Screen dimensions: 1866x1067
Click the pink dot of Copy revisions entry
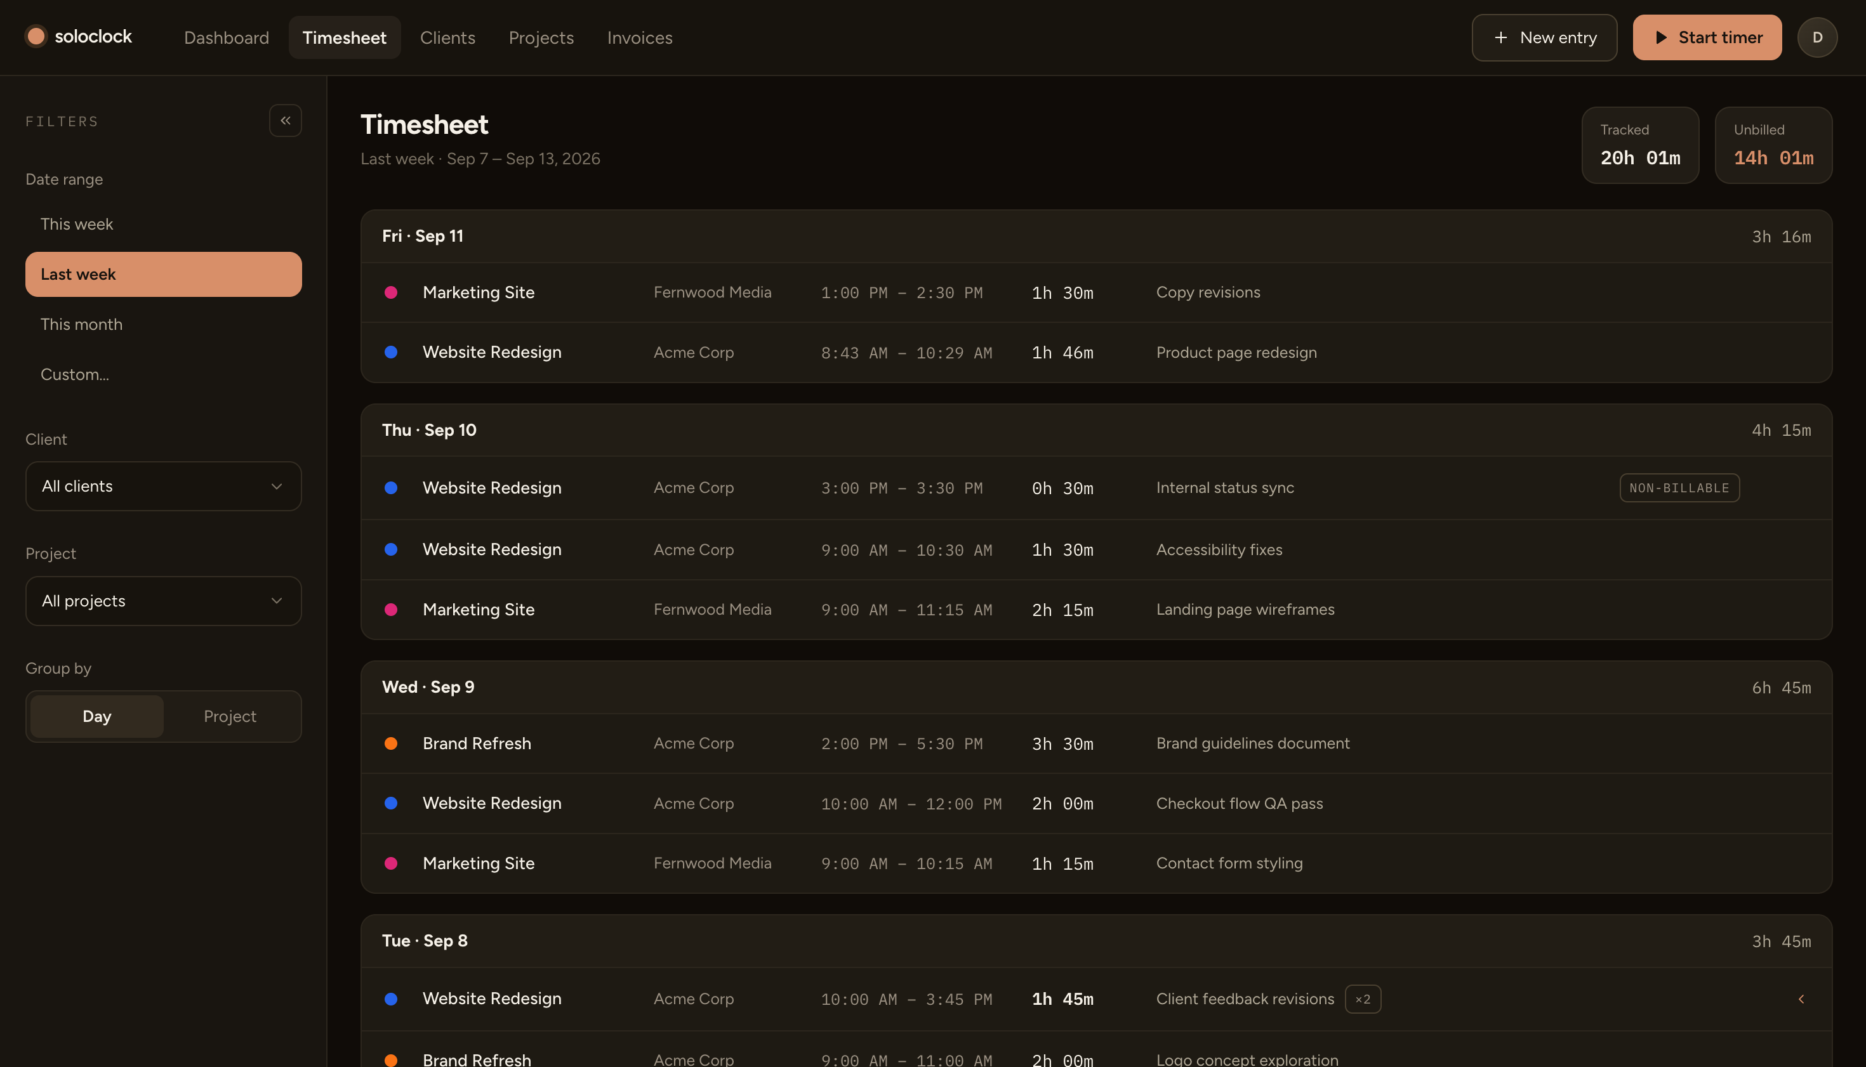pyautogui.click(x=391, y=292)
